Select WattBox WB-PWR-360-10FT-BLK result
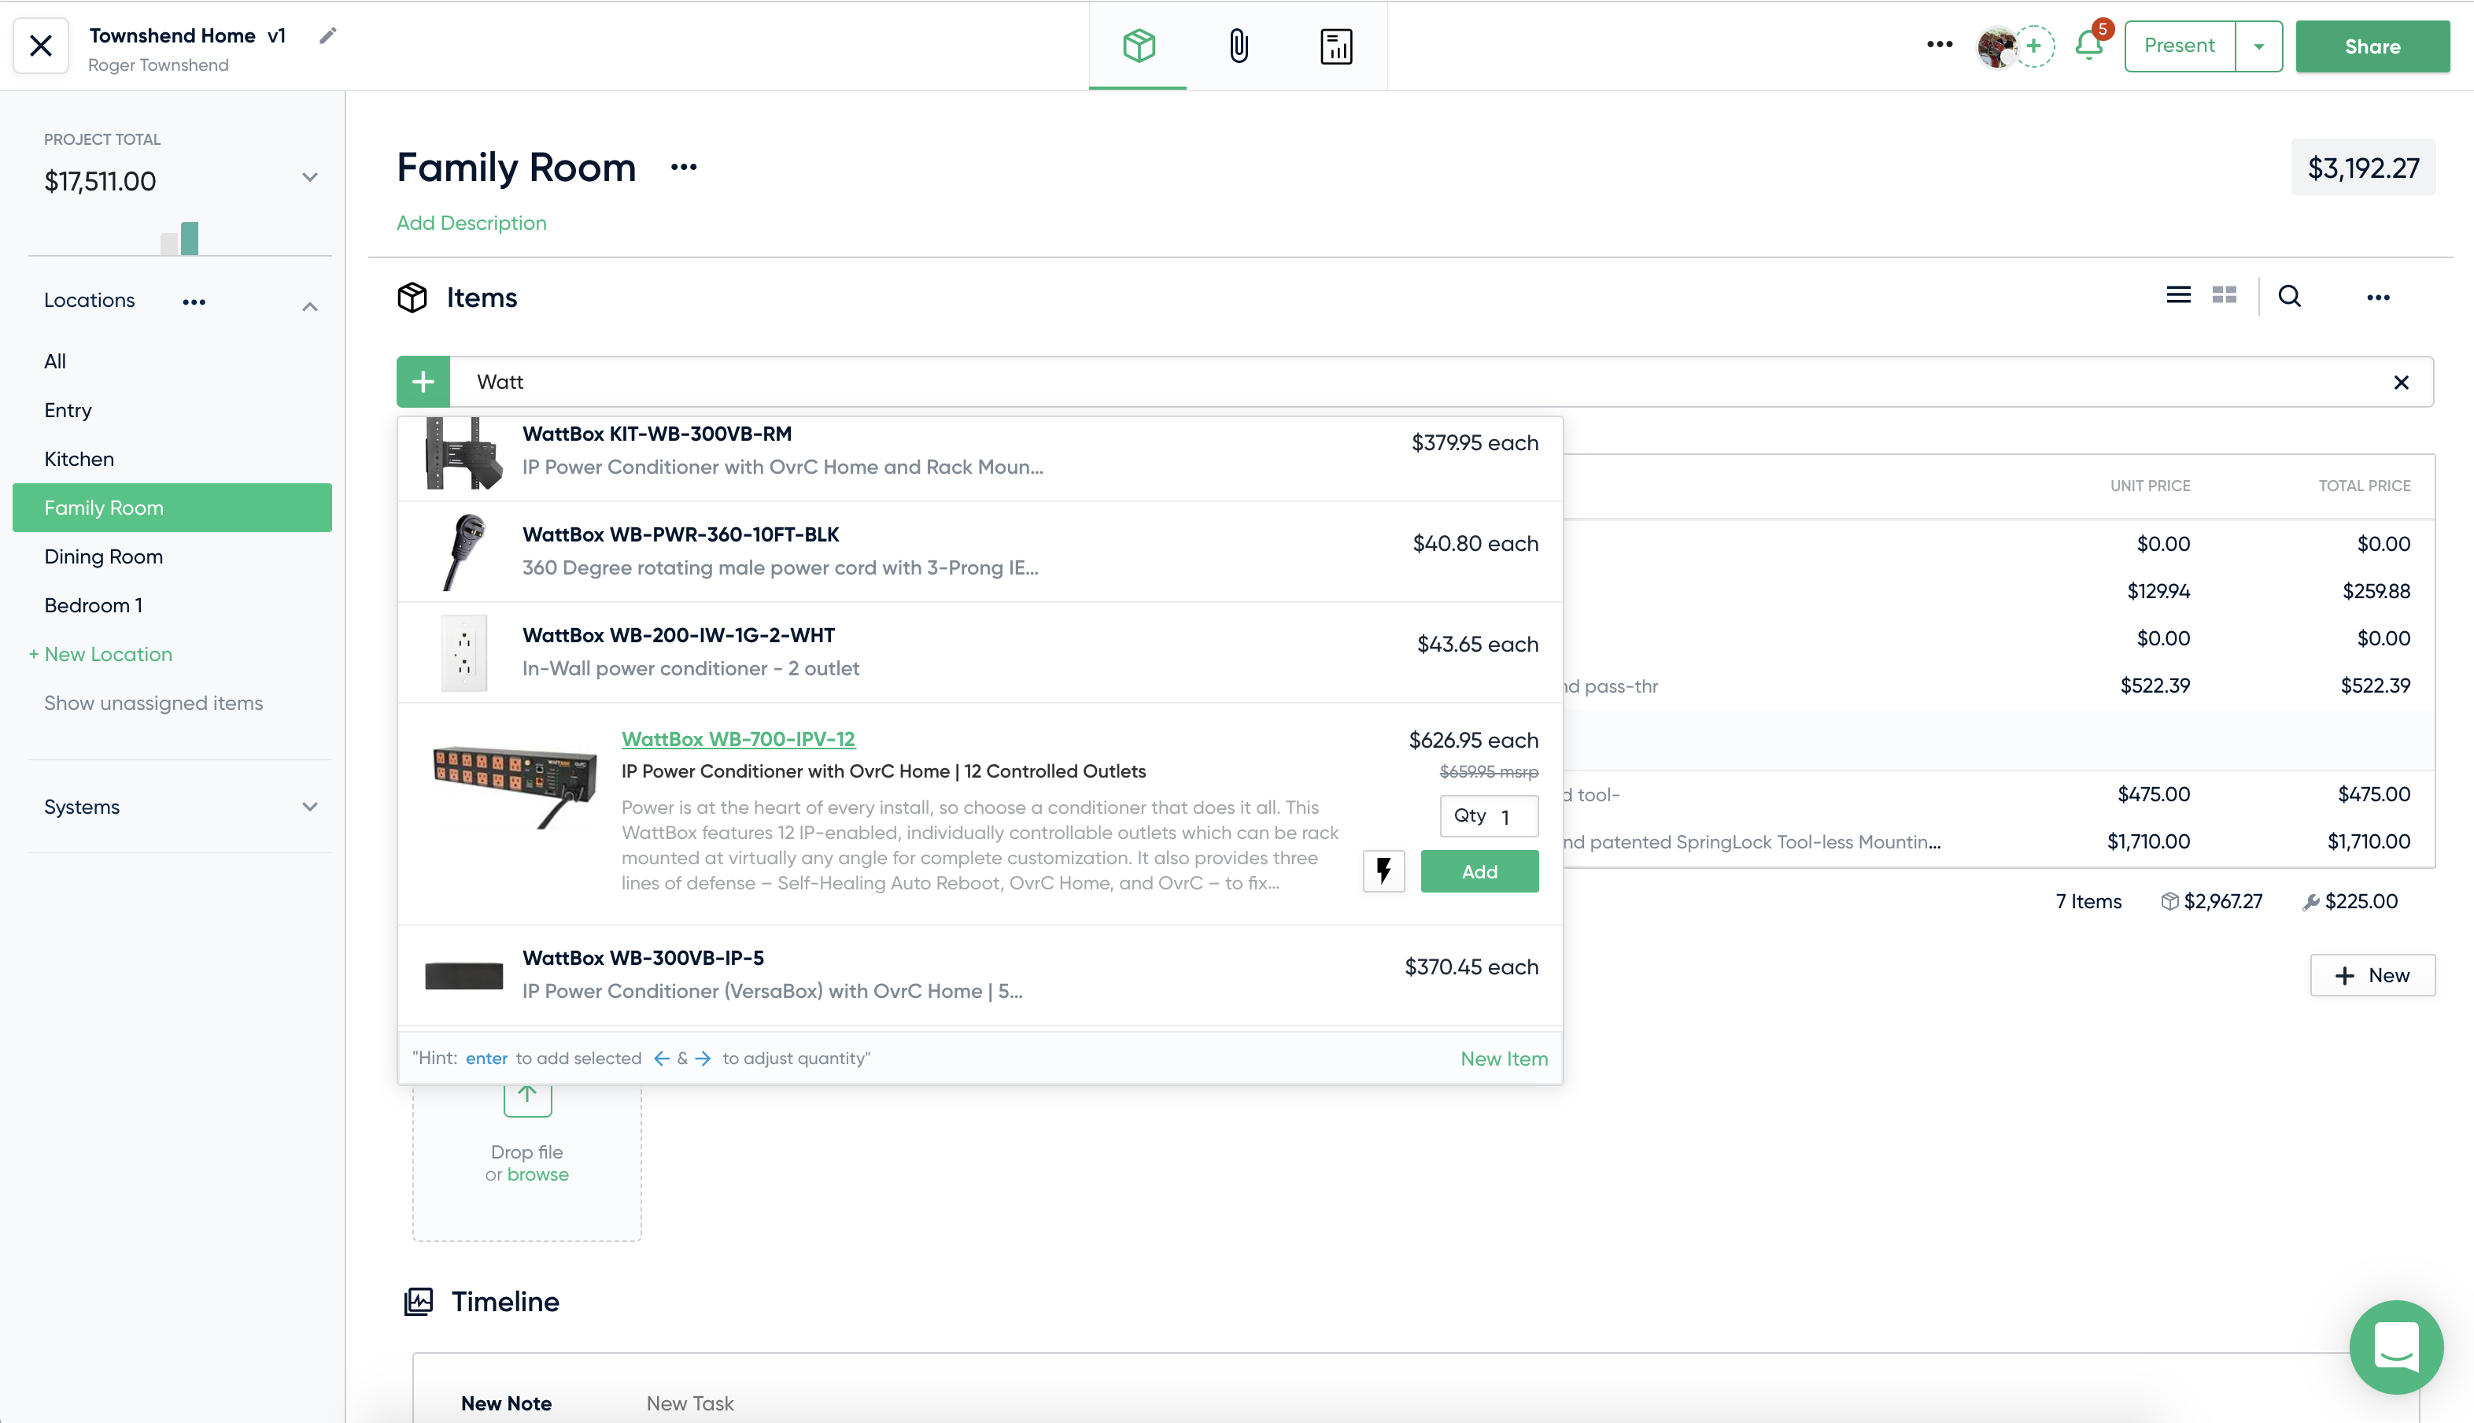The image size is (2474, 1423). coord(980,553)
